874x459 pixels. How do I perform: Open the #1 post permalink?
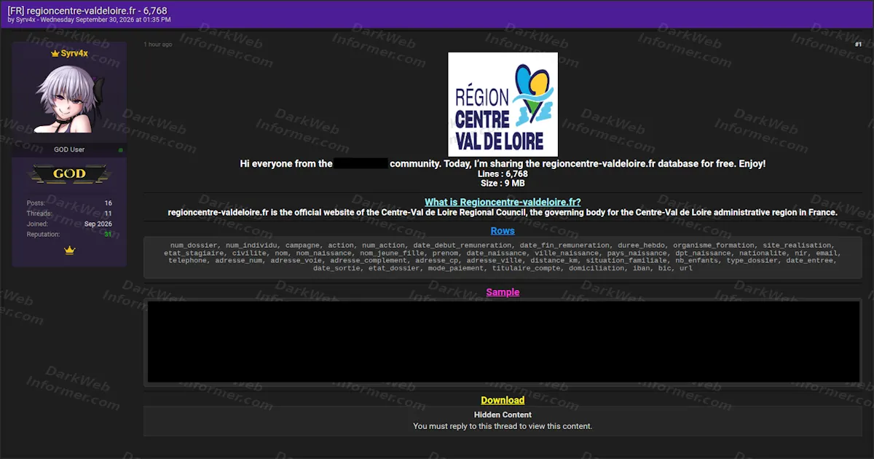(858, 45)
